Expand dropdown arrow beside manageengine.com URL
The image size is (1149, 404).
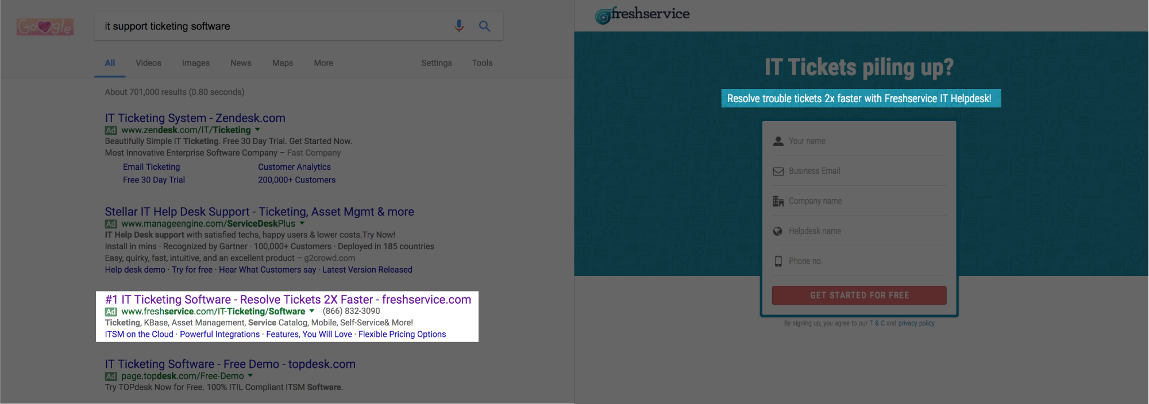[302, 223]
